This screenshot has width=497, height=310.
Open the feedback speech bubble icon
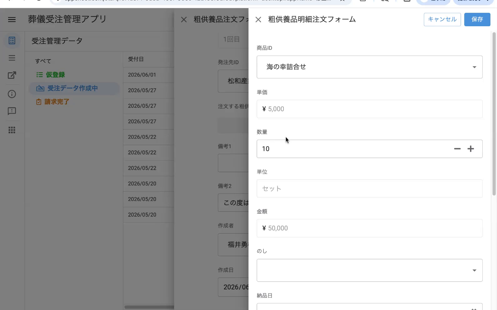tap(12, 111)
